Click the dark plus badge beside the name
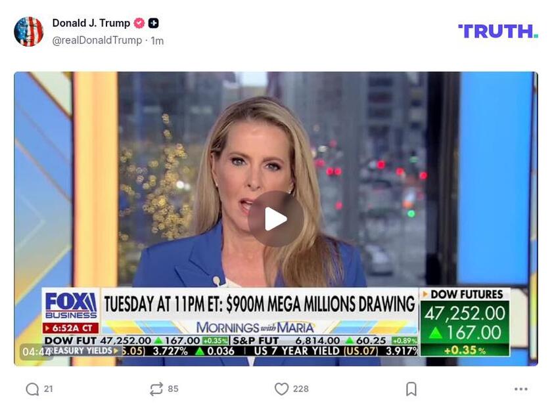 point(153,23)
